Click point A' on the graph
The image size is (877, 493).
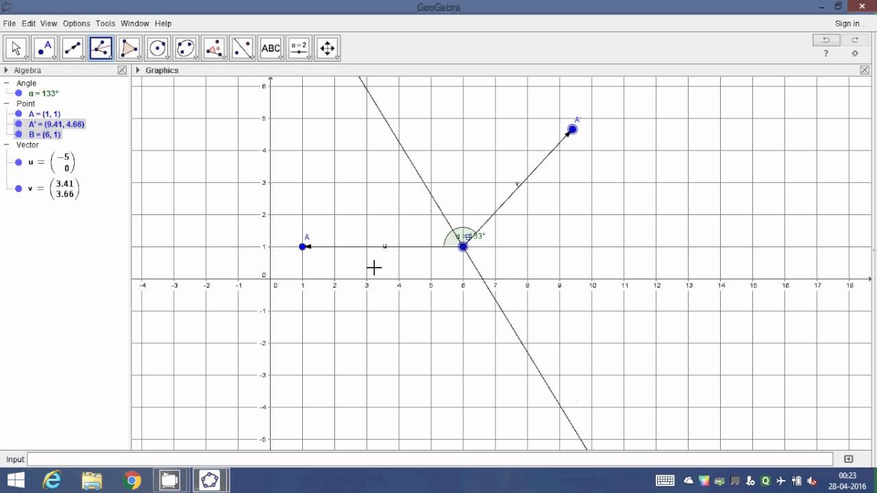click(x=573, y=129)
